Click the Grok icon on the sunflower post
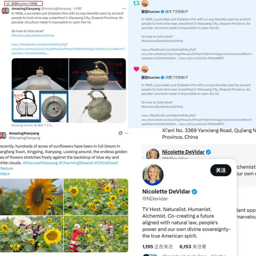256x256 pixels. coord(120,133)
